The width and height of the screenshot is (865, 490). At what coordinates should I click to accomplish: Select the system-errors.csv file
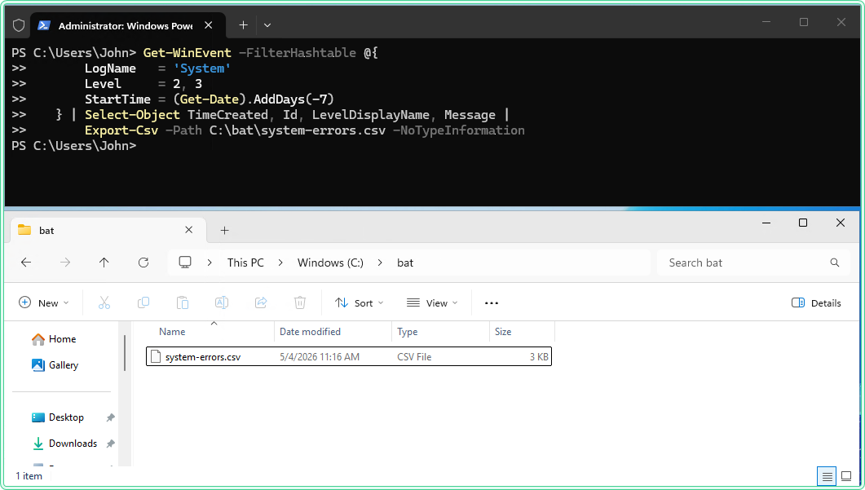(349, 356)
